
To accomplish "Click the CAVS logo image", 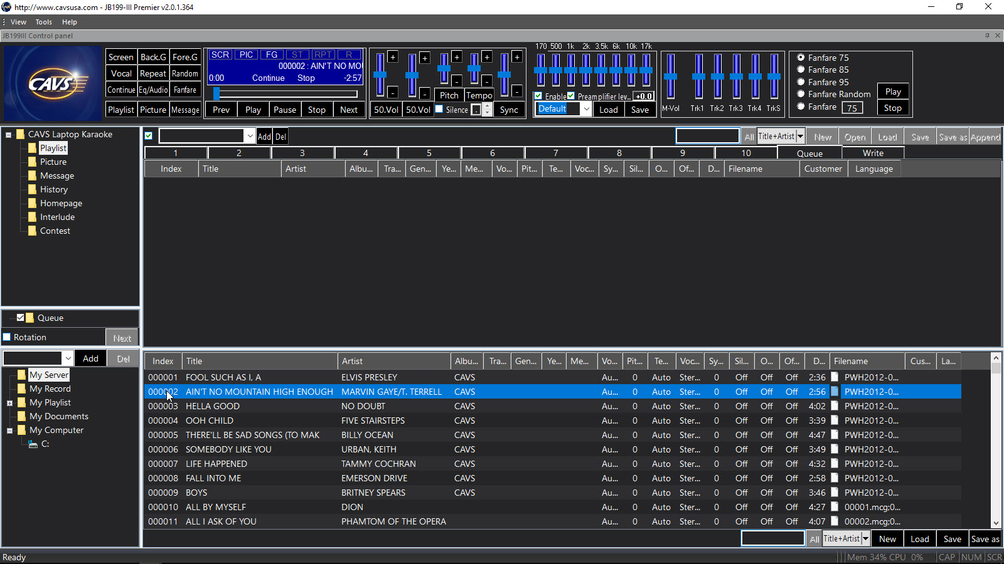I will point(52,83).
